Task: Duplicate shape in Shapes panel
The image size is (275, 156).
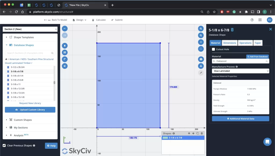Action: 197,133
